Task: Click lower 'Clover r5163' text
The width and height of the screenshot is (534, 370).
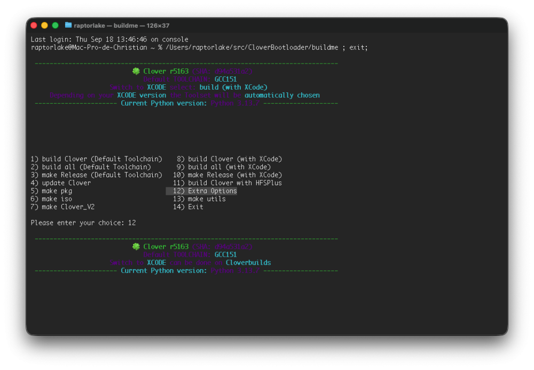Action: [166, 247]
